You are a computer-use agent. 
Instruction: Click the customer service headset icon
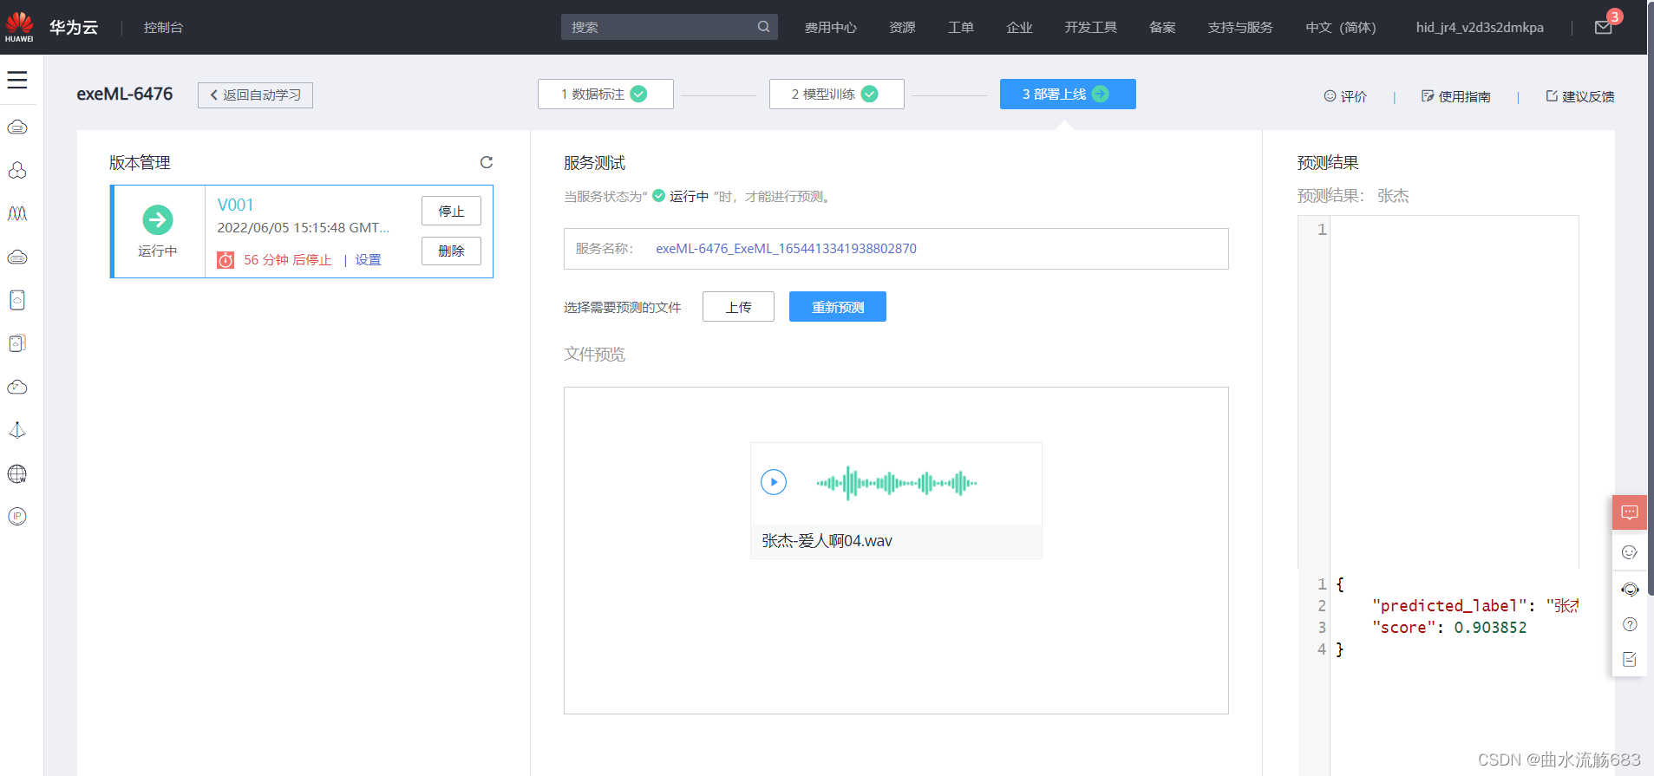pyautogui.click(x=1630, y=590)
